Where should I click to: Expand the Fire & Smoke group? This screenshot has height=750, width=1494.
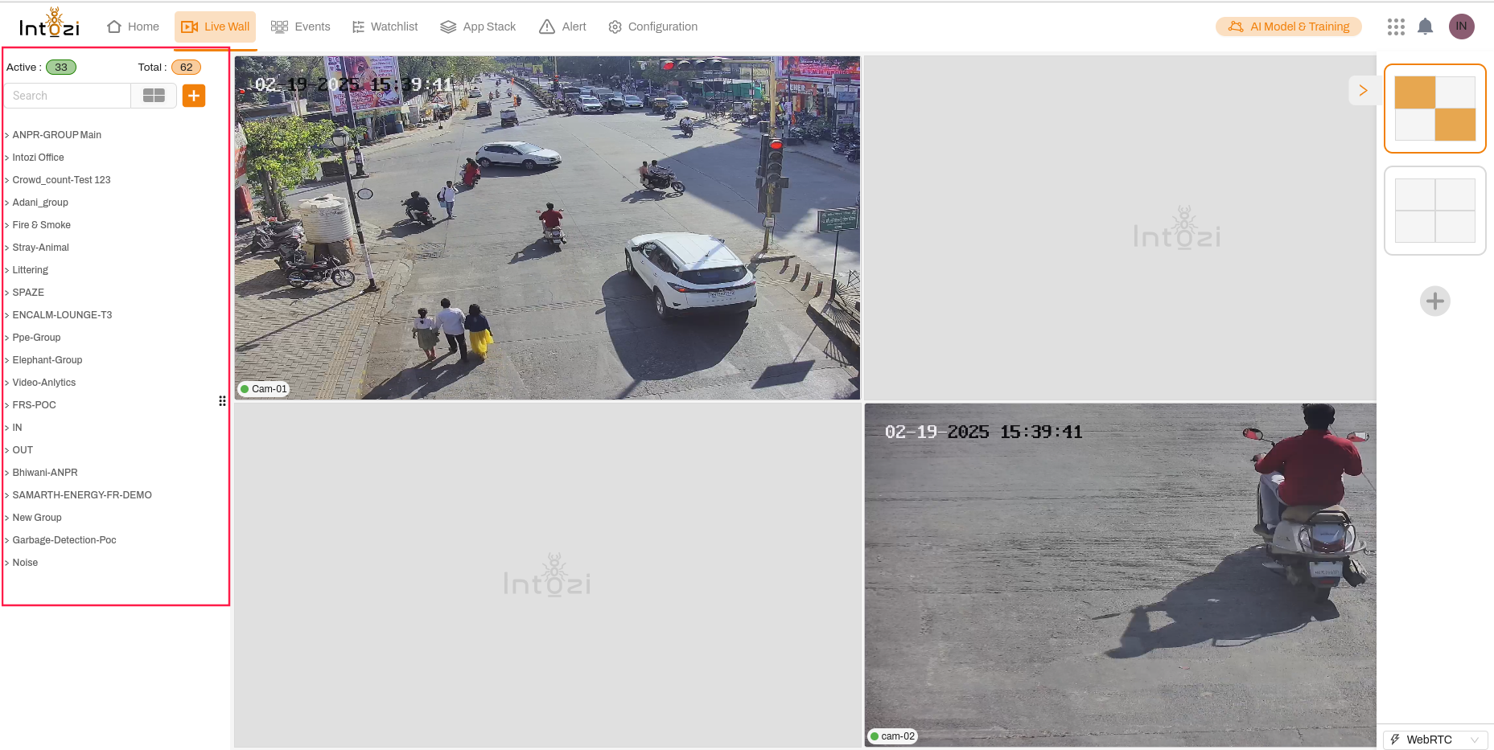pos(41,225)
